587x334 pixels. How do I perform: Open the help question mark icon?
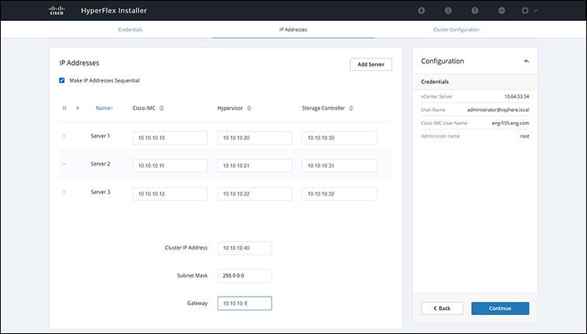[474, 10]
